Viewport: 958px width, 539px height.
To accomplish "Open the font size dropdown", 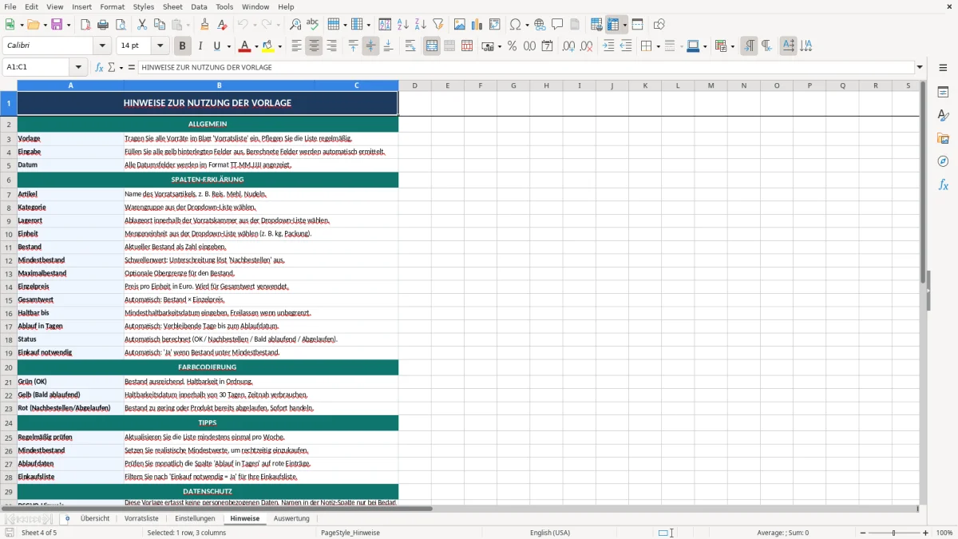I will (160, 46).
